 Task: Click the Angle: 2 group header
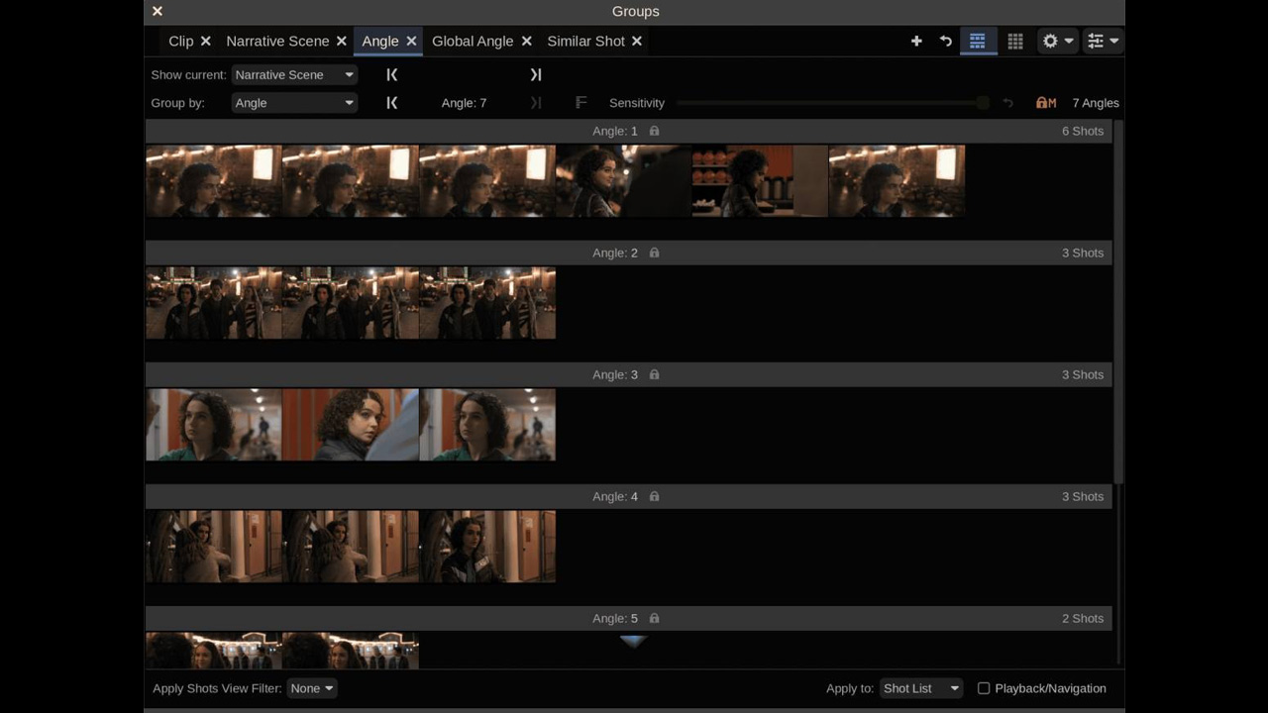[629, 253]
